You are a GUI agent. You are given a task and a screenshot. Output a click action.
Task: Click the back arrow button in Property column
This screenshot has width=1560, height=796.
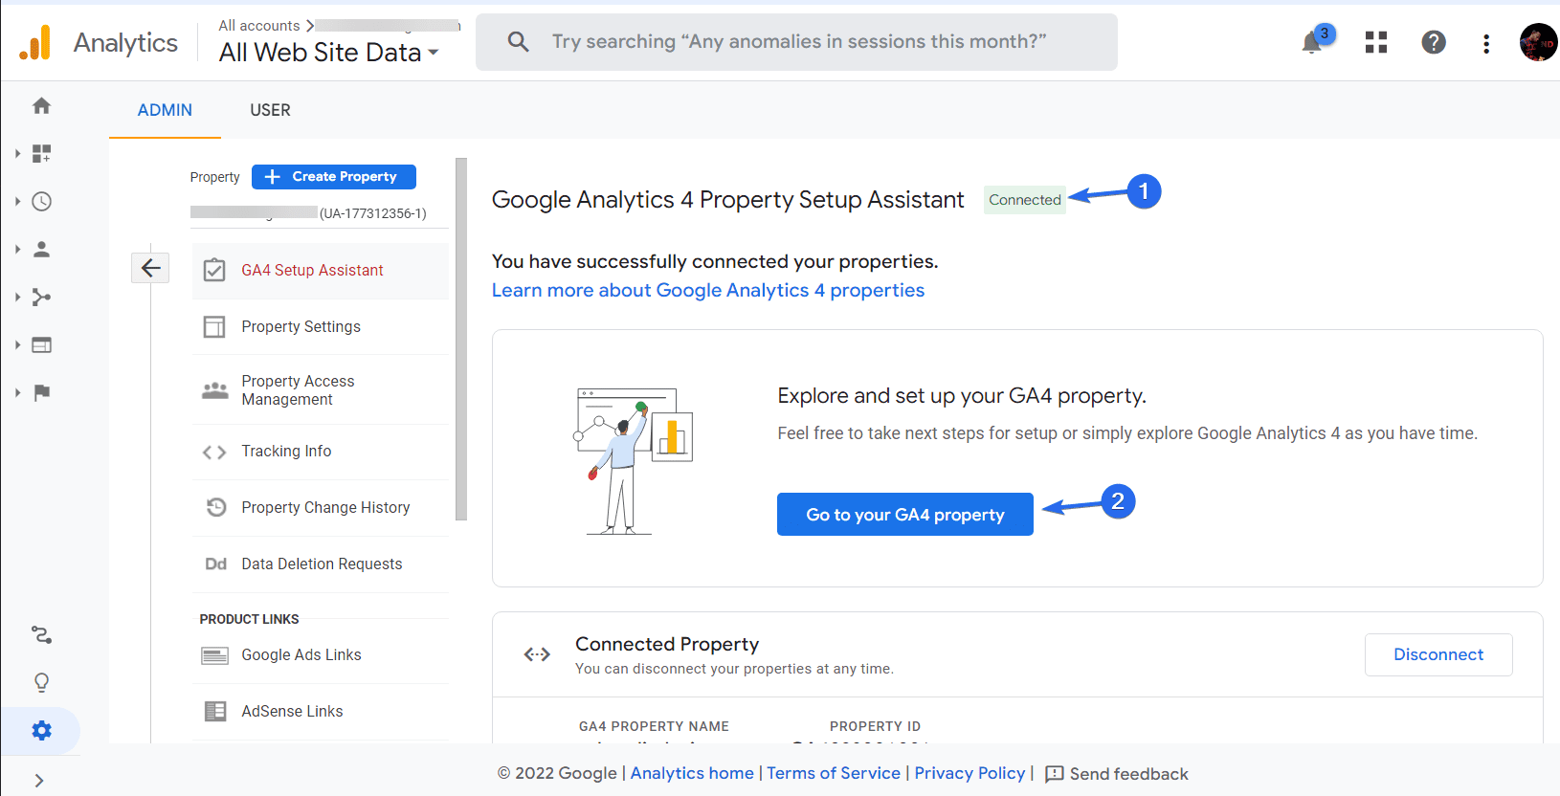150,268
